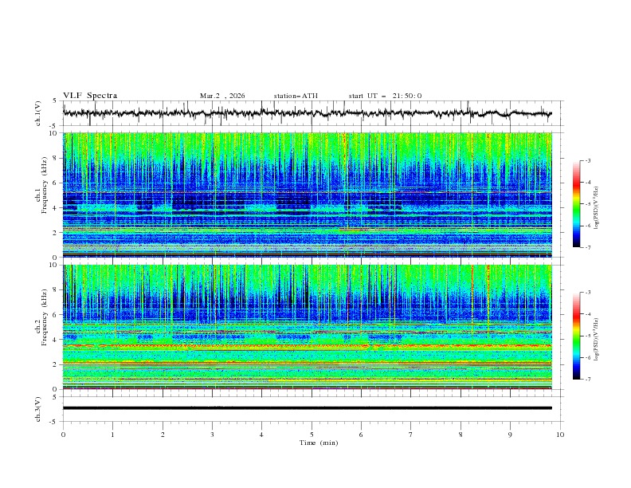Click the "-7" tick on ch.2 colorbar
Viewport: 631px width, 488px height.
588,379
